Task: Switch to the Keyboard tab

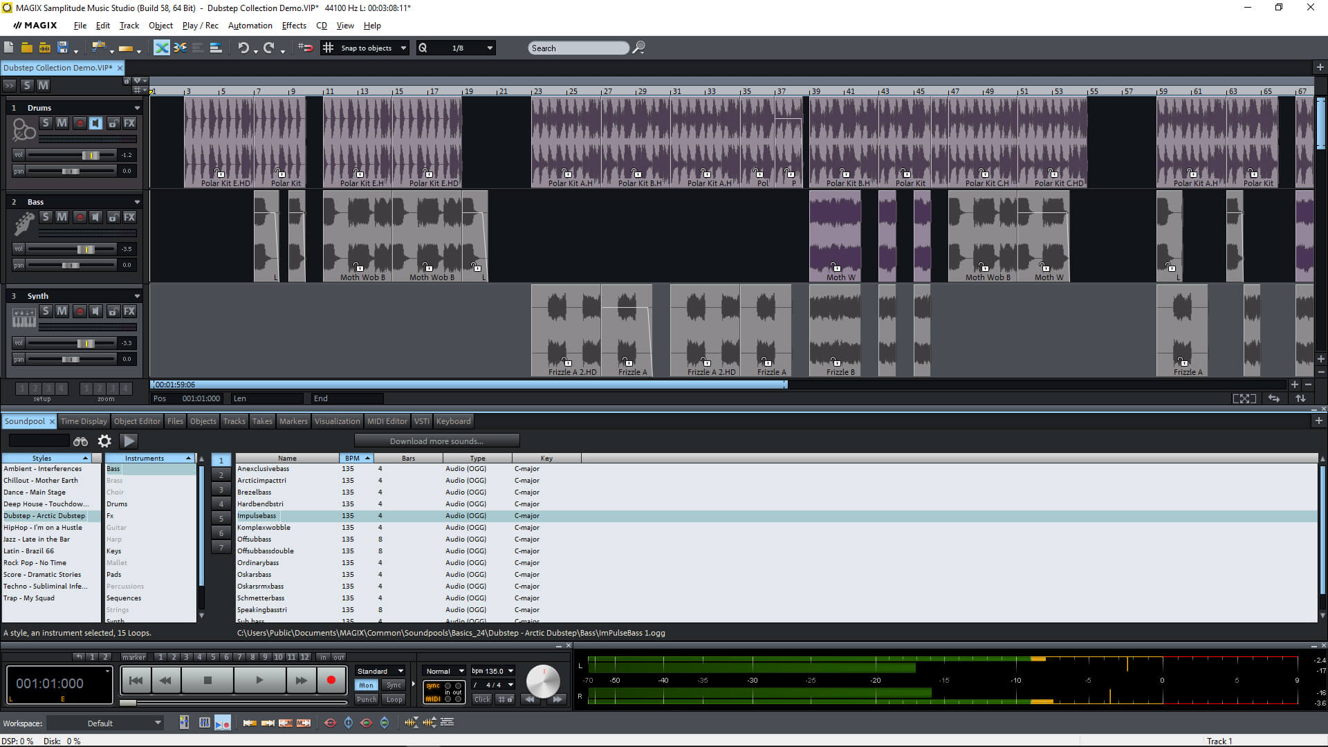Action: coord(453,421)
